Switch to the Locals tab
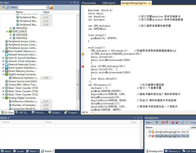Viewport: 196px width, 153px height. click(19, 151)
